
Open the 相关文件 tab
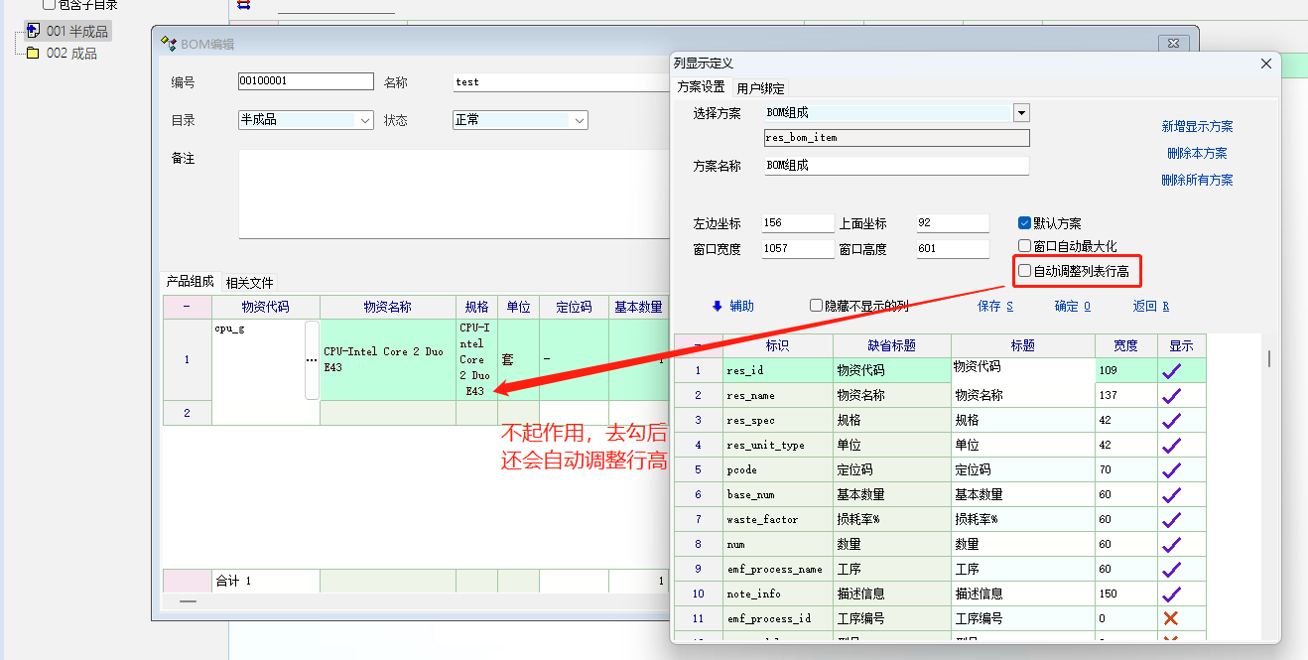[249, 283]
